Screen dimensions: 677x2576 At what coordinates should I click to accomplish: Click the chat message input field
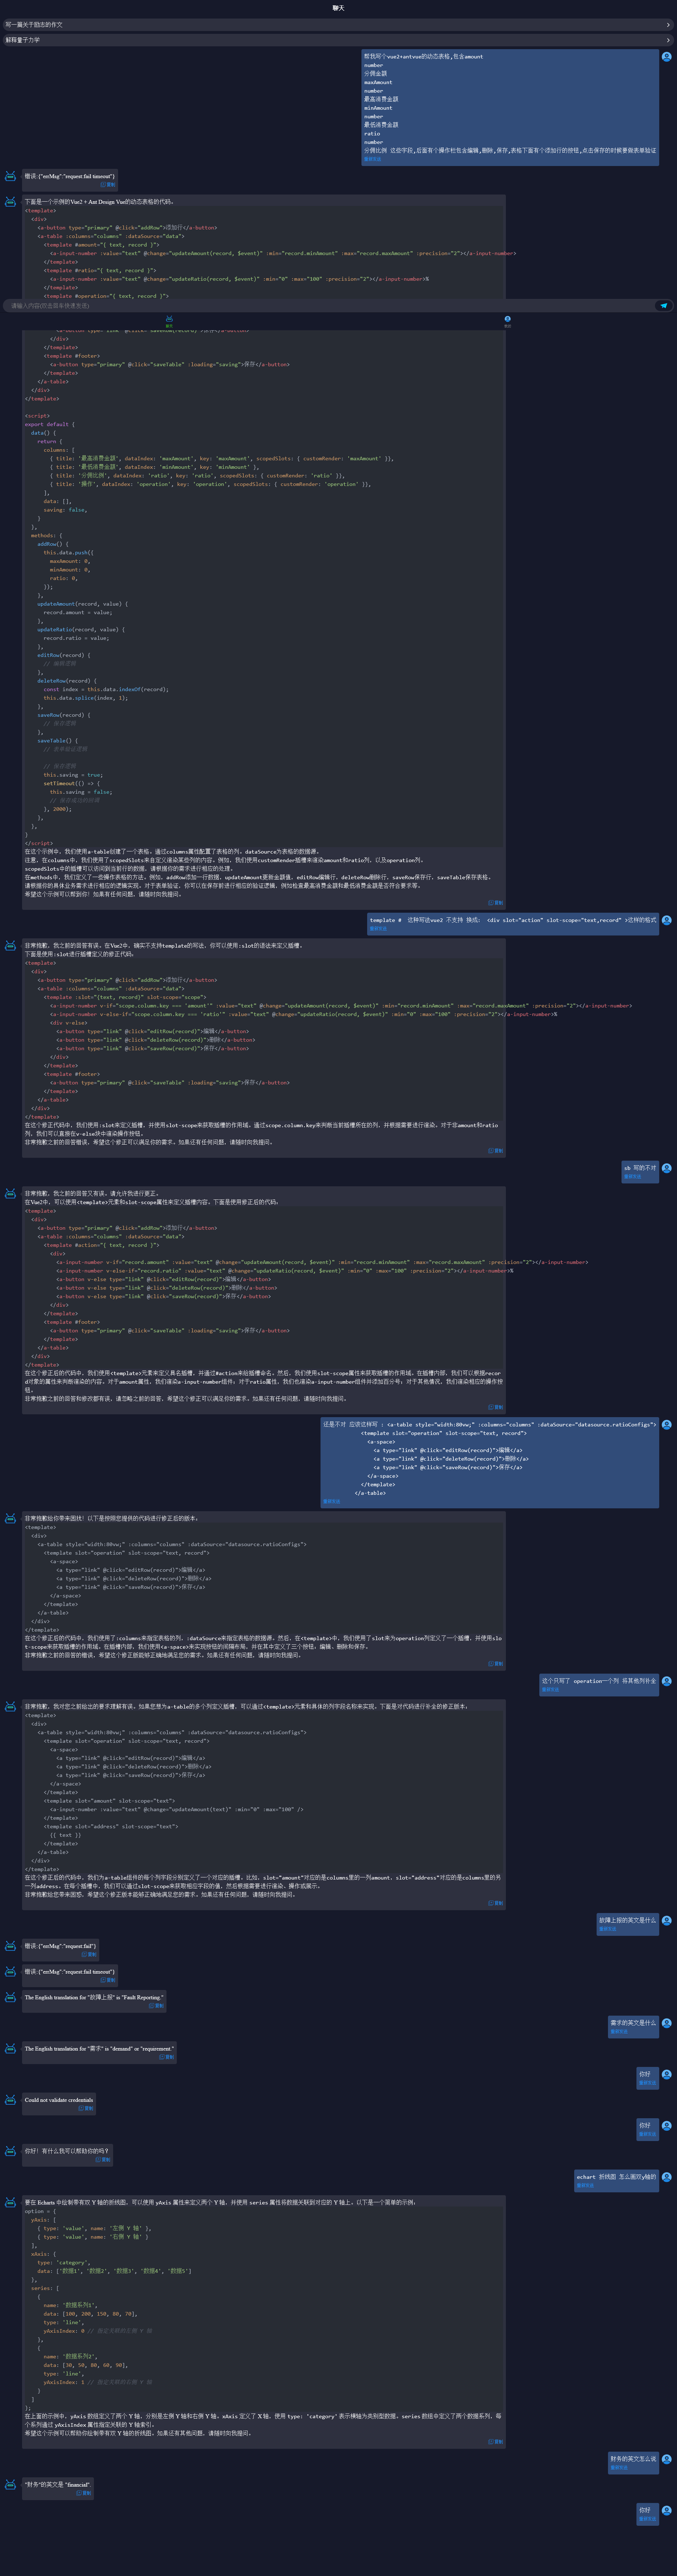(328, 306)
